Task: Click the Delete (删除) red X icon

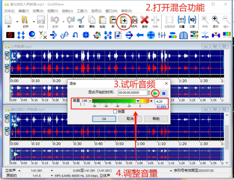Action: pos(145,20)
